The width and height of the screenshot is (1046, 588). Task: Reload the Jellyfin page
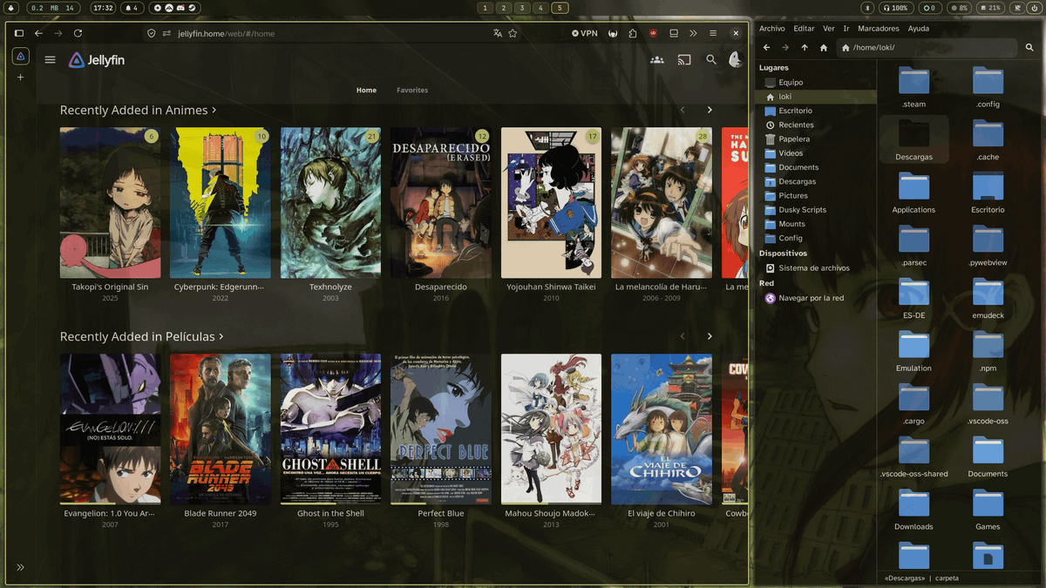(x=78, y=33)
